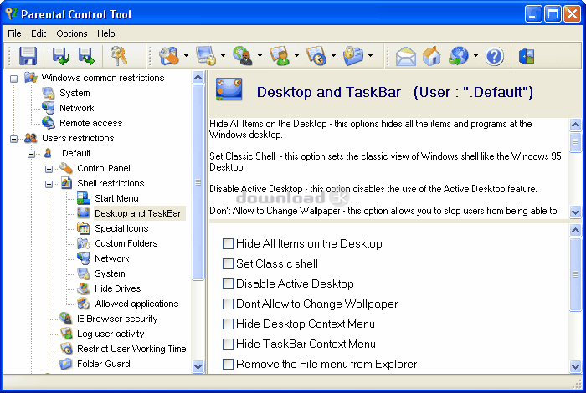
Task: Click the description panel scrollbar thumb
Action: (575, 142)
